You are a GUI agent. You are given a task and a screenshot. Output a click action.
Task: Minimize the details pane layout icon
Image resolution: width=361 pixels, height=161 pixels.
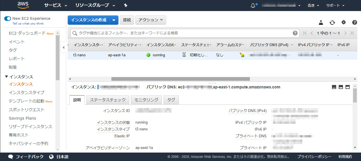point(334,87)
